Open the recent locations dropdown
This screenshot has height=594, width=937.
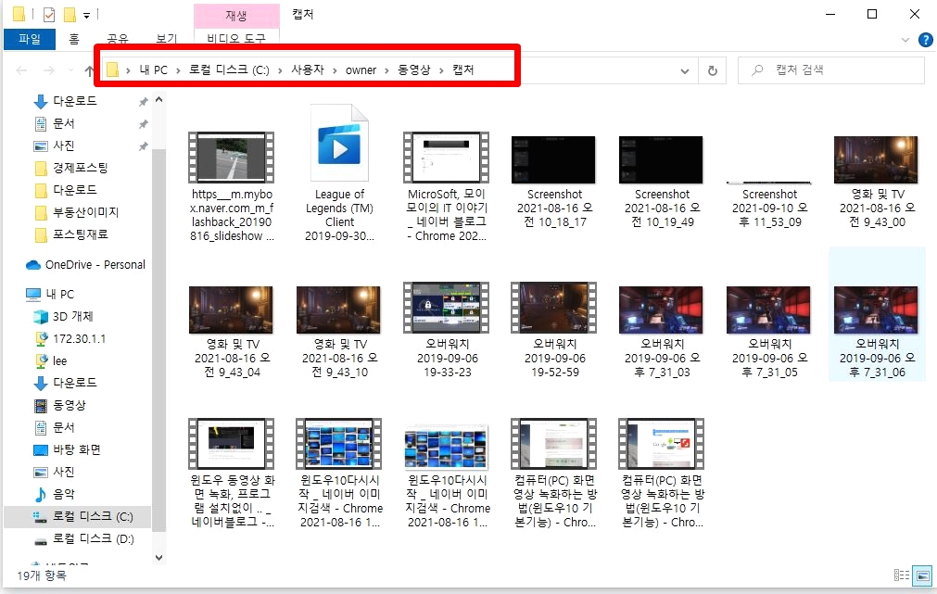(x=71, y=70)
